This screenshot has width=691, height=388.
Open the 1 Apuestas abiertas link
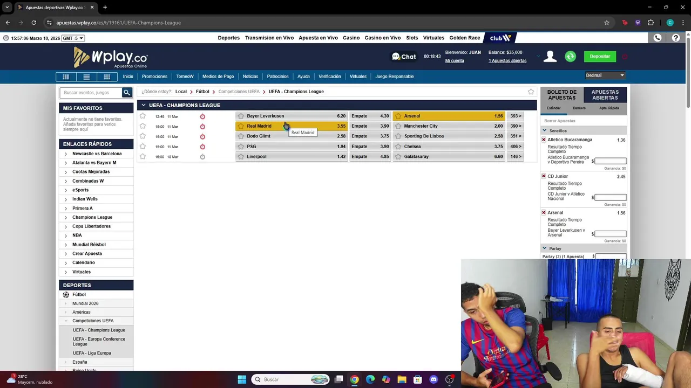[507, 61]
